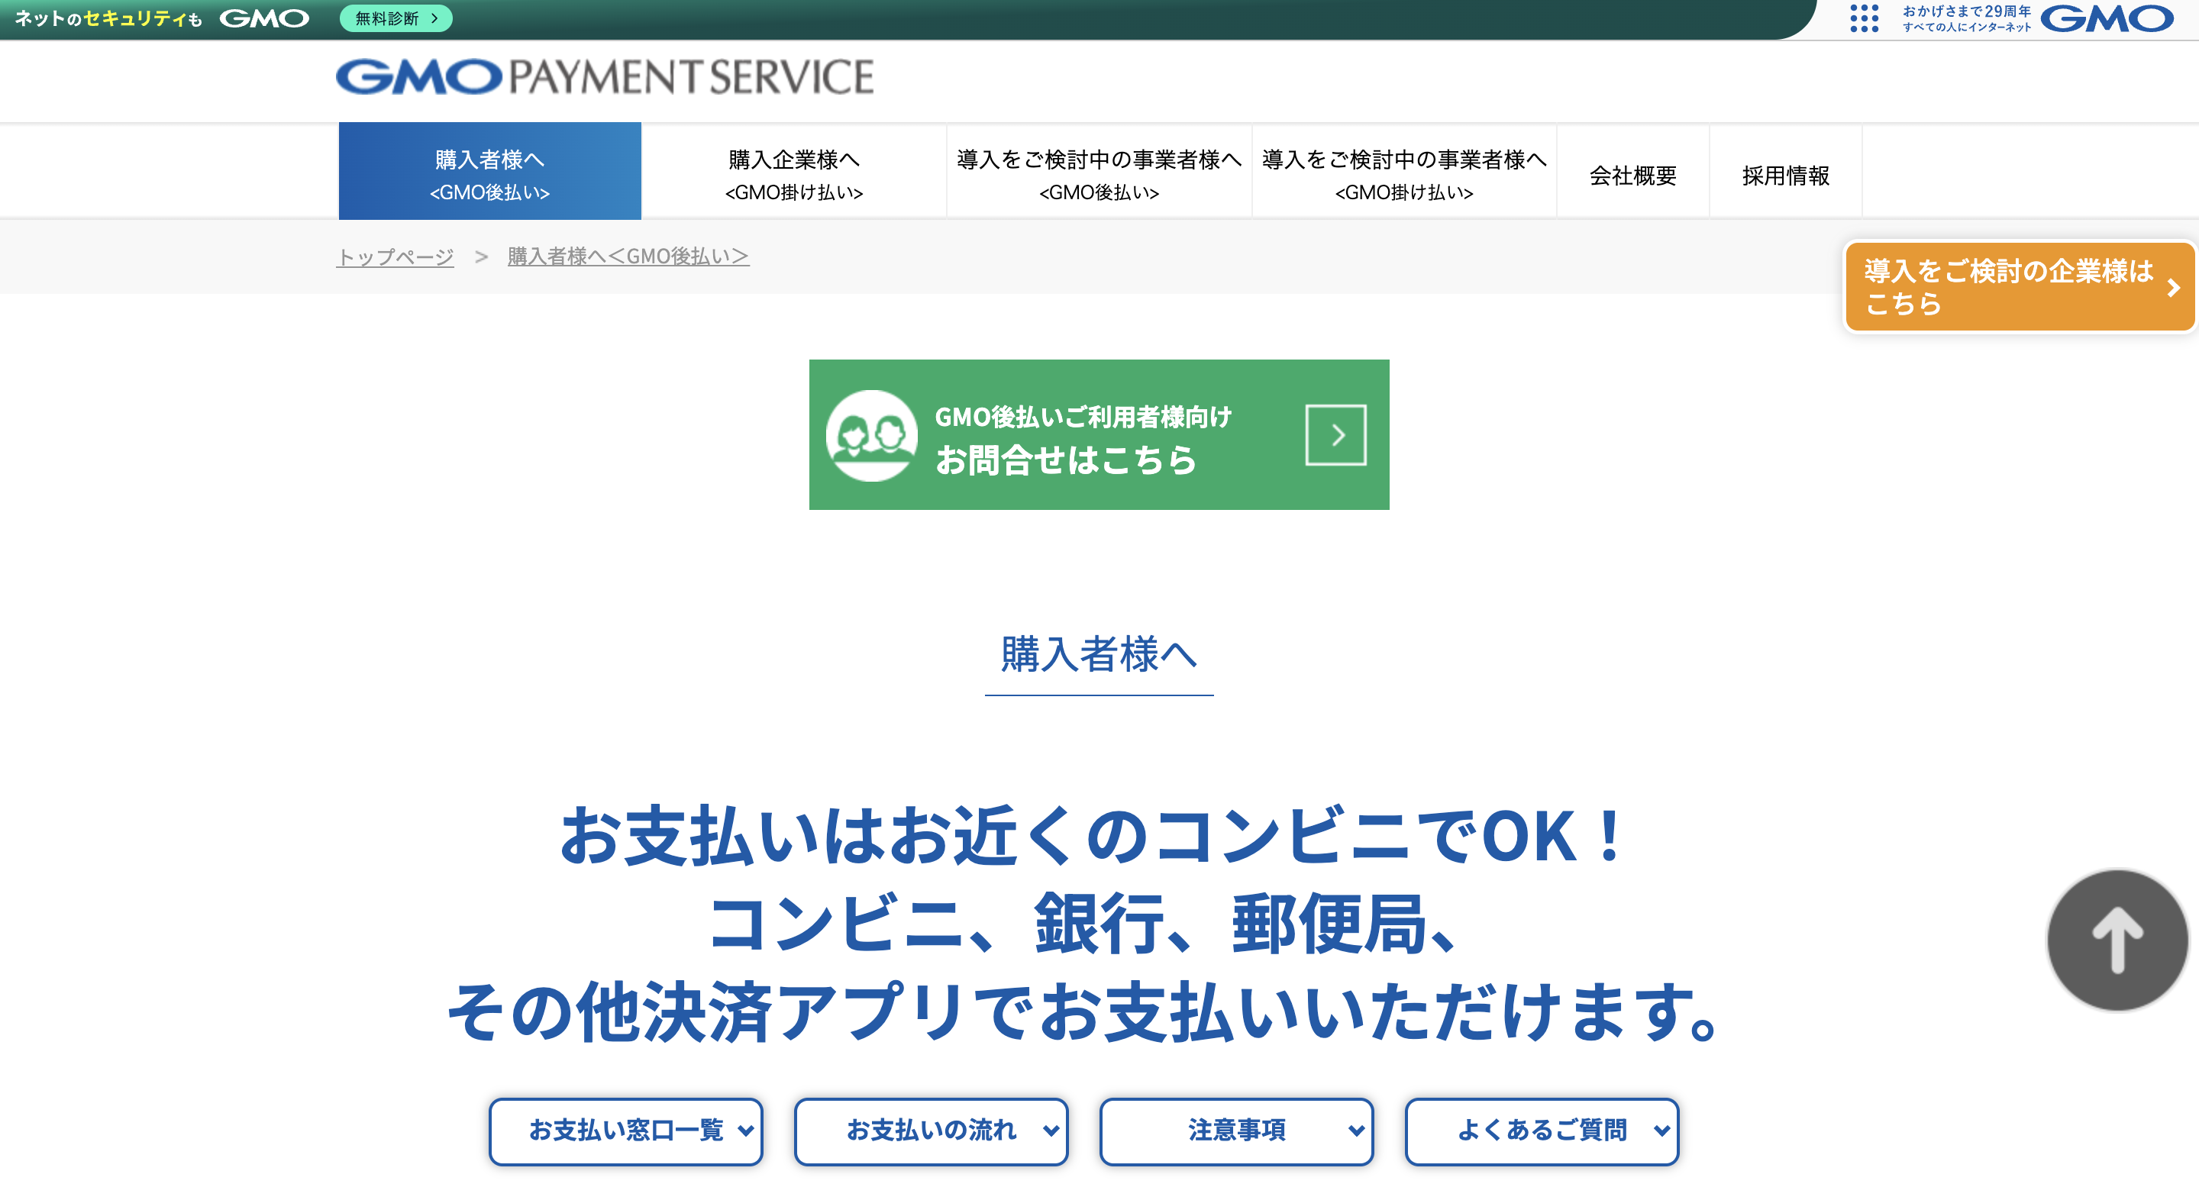Click the white GMO security logo in top banner
Viewport: 2199px width, 1200px height.
263,18
